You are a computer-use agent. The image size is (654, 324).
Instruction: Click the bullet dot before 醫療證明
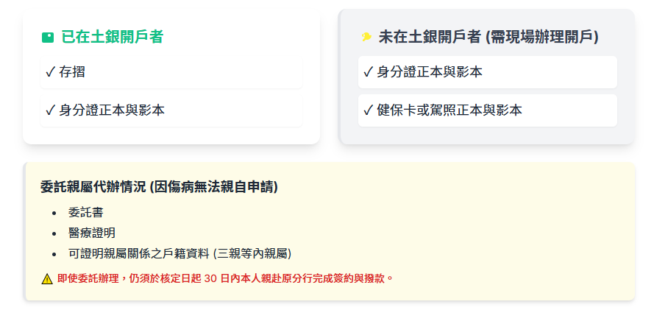coord(54,233)
